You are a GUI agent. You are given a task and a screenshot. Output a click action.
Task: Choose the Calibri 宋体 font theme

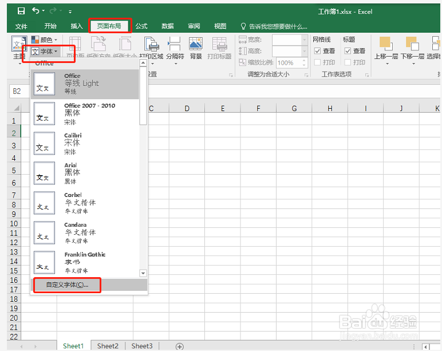click(85, 144)
